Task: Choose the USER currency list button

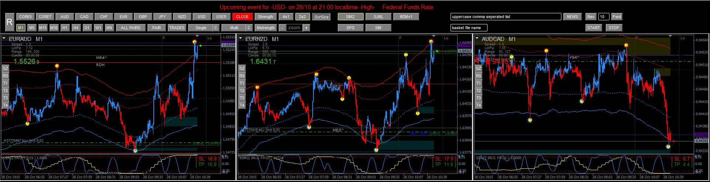Action: (221, 17)
